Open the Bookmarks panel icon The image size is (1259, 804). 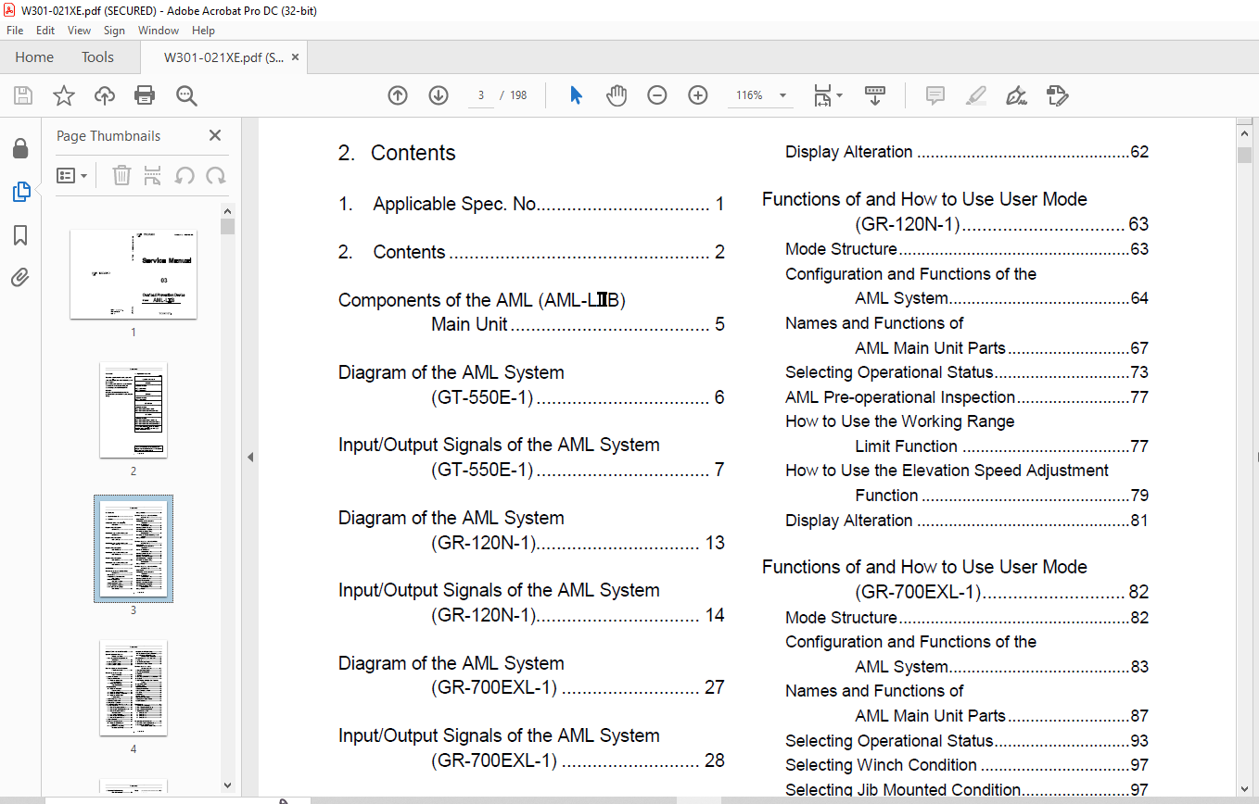tap(20, 235)
